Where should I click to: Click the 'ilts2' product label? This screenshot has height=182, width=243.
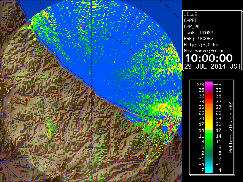[191, 14]
